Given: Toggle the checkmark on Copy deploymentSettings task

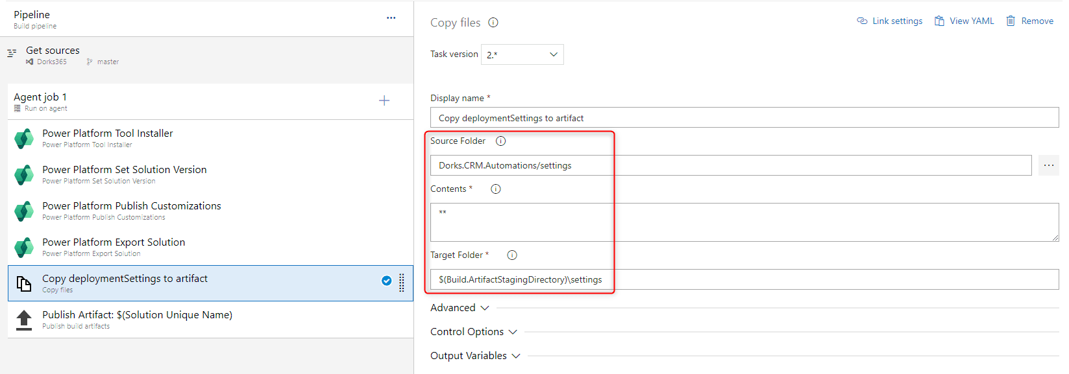Looking at the screenshot, I should (387, 281).
